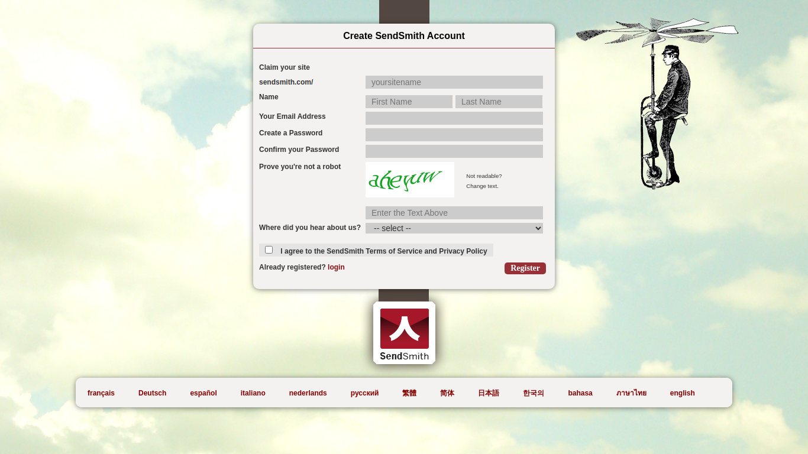Image resolution: width=808 pixels, height=454 pixels.
Task: Switch language to bahasa
Action: [x=580, y=393]
